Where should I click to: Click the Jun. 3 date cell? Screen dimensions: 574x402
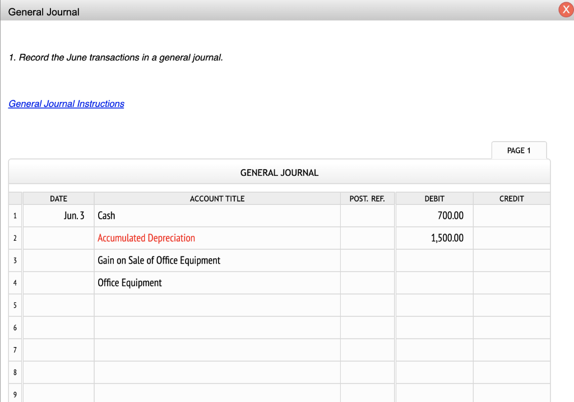(58, 216)
